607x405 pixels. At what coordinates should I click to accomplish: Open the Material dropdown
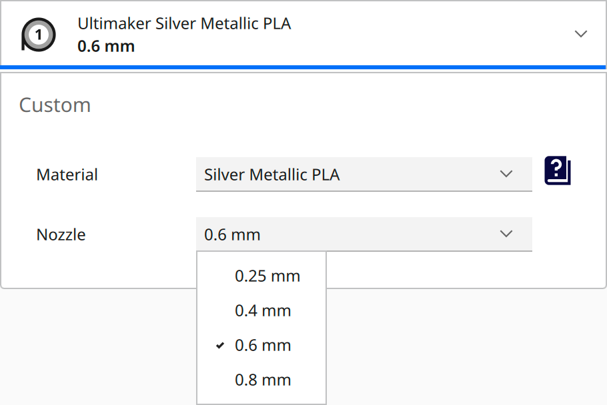point(364,174)
